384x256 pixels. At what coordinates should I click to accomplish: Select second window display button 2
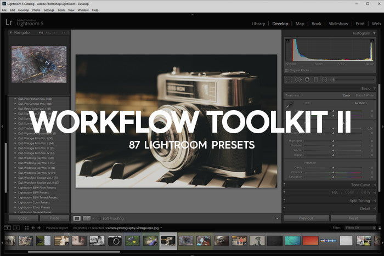tap(16, 228)
